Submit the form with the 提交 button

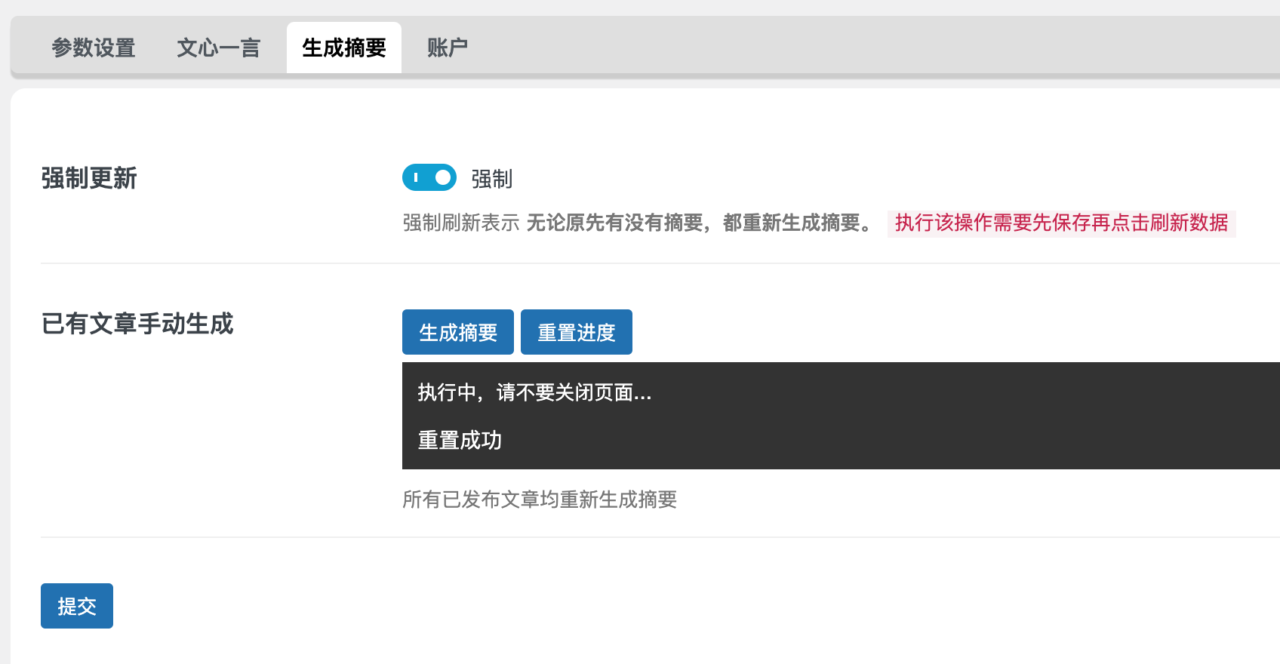coord(77,606)
